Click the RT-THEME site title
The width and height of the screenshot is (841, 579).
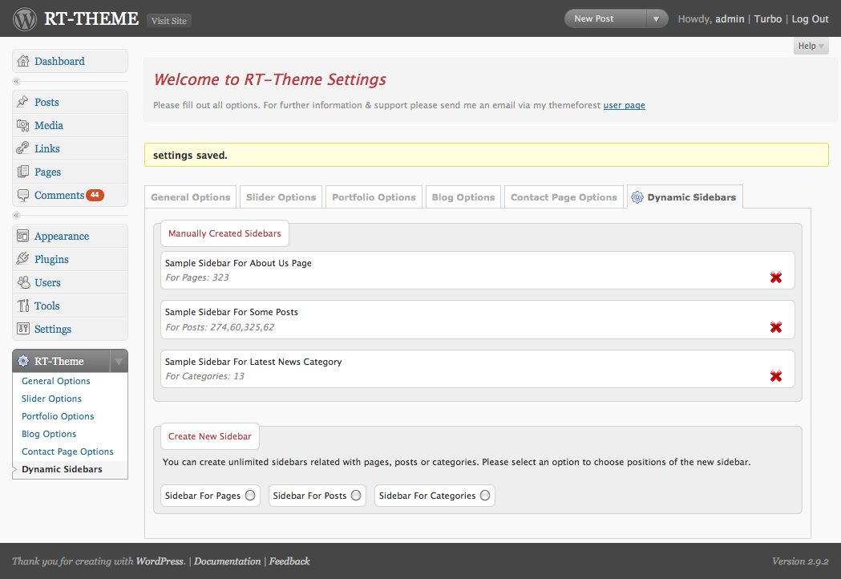pos(91,18)
